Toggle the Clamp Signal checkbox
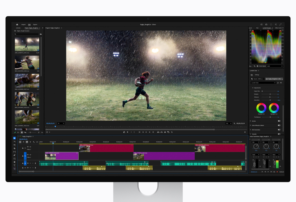 coord(258,66)
